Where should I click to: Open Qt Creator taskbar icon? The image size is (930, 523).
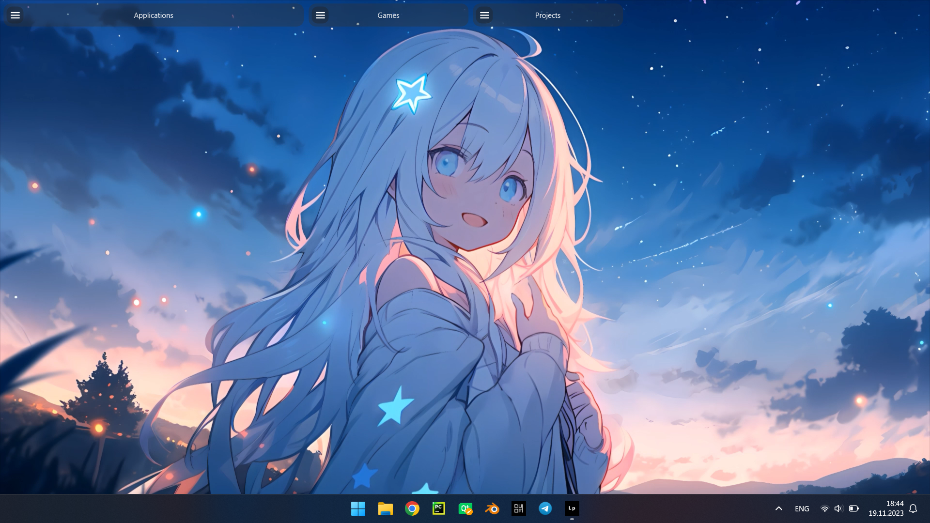465,508
